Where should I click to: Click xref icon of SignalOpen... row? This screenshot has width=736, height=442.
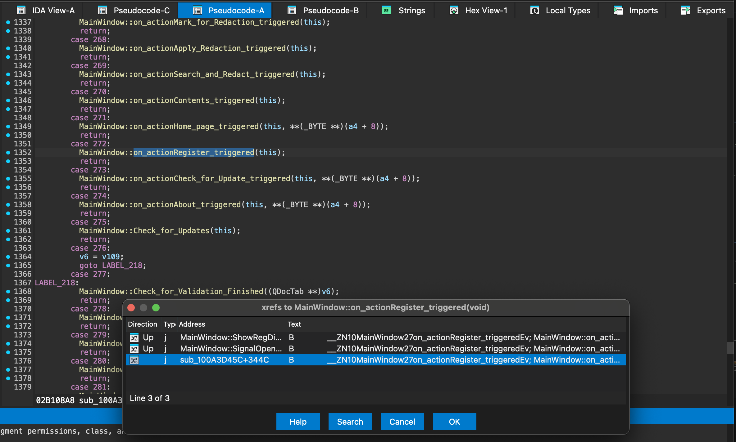[x=134, y=349]
